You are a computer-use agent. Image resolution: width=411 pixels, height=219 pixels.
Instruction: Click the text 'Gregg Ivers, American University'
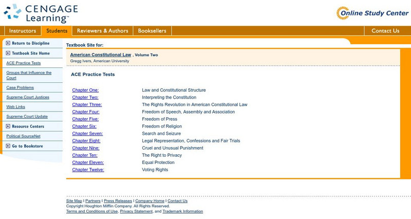[100, 61]
